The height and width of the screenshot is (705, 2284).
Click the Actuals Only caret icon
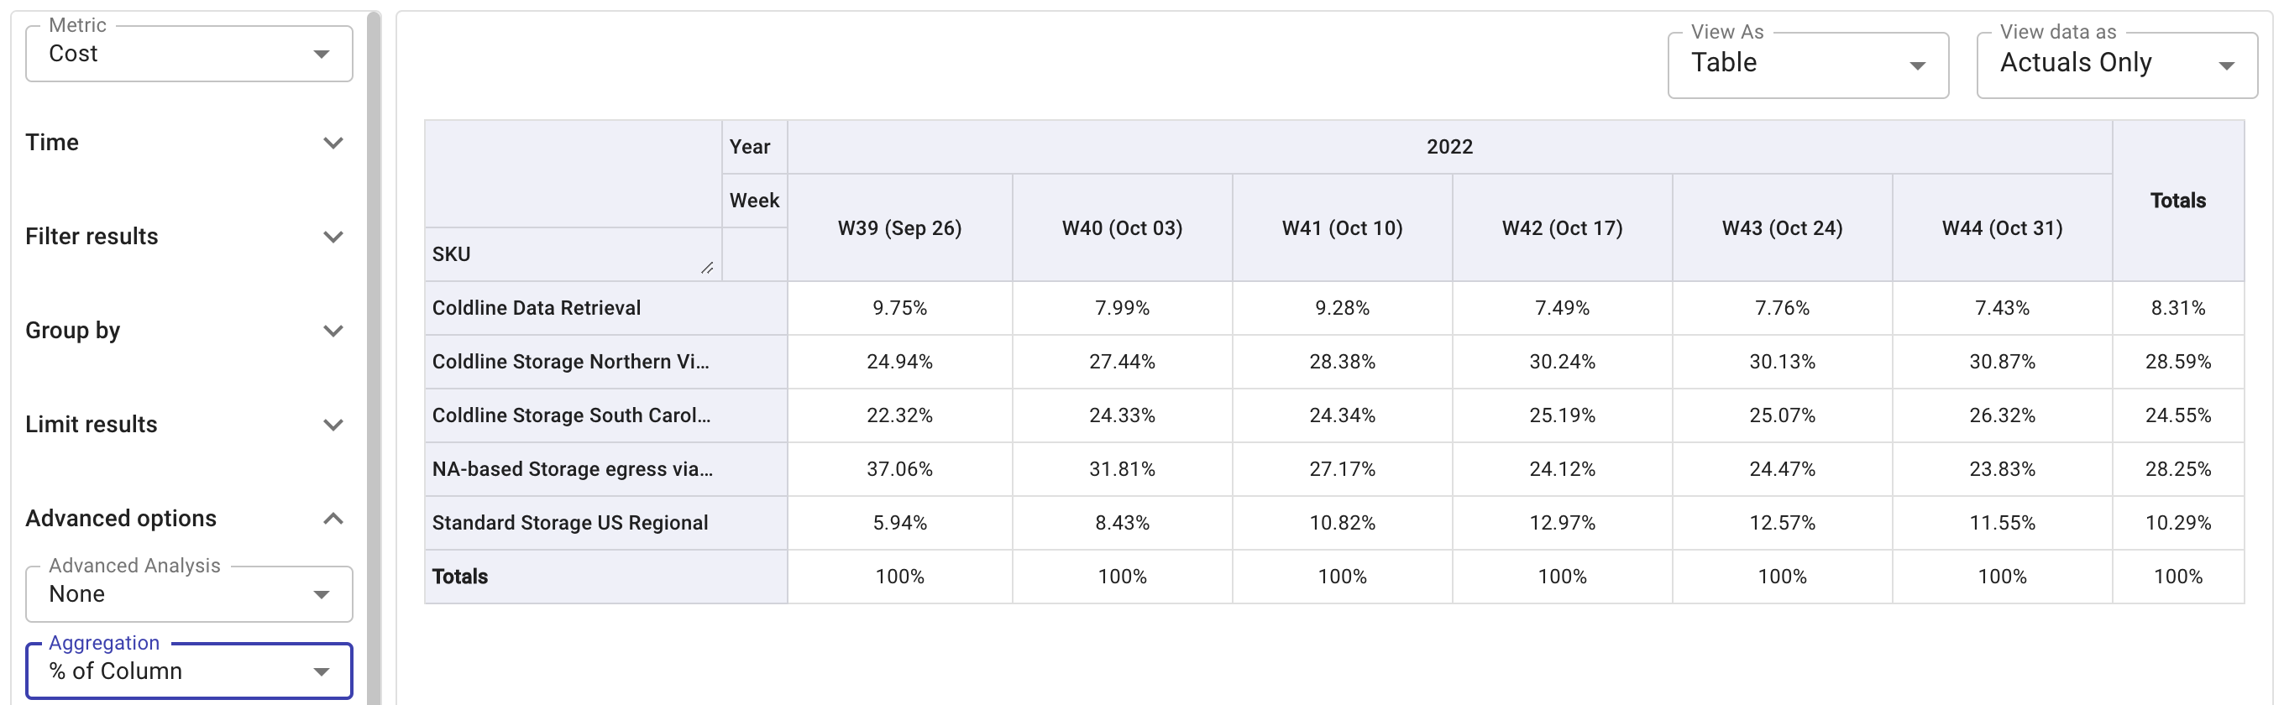(x=2228, y=64)
